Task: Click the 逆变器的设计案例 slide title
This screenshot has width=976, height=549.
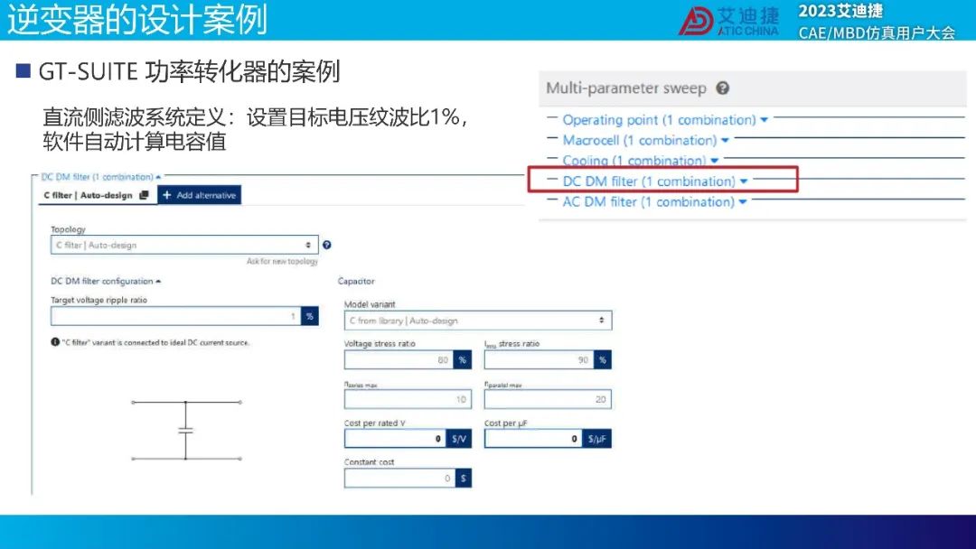Action: coord(137,19)
